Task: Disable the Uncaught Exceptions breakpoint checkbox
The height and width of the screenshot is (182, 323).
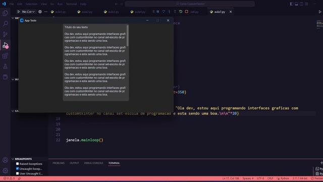Action: click(17, 168)
